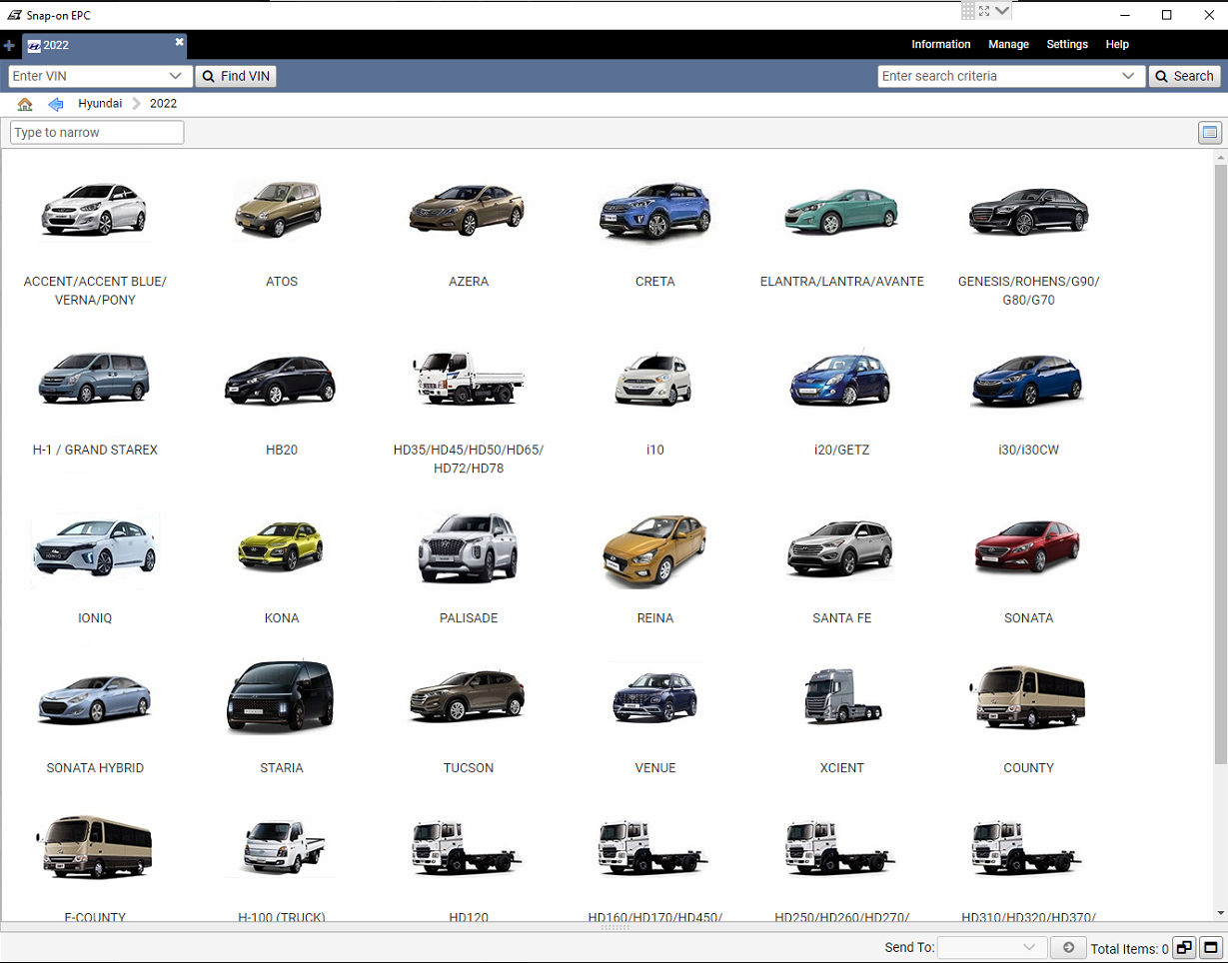Screen dimensions: 1228x963
Task: Click the single window icon in status bar
Action: [1211, 948]
